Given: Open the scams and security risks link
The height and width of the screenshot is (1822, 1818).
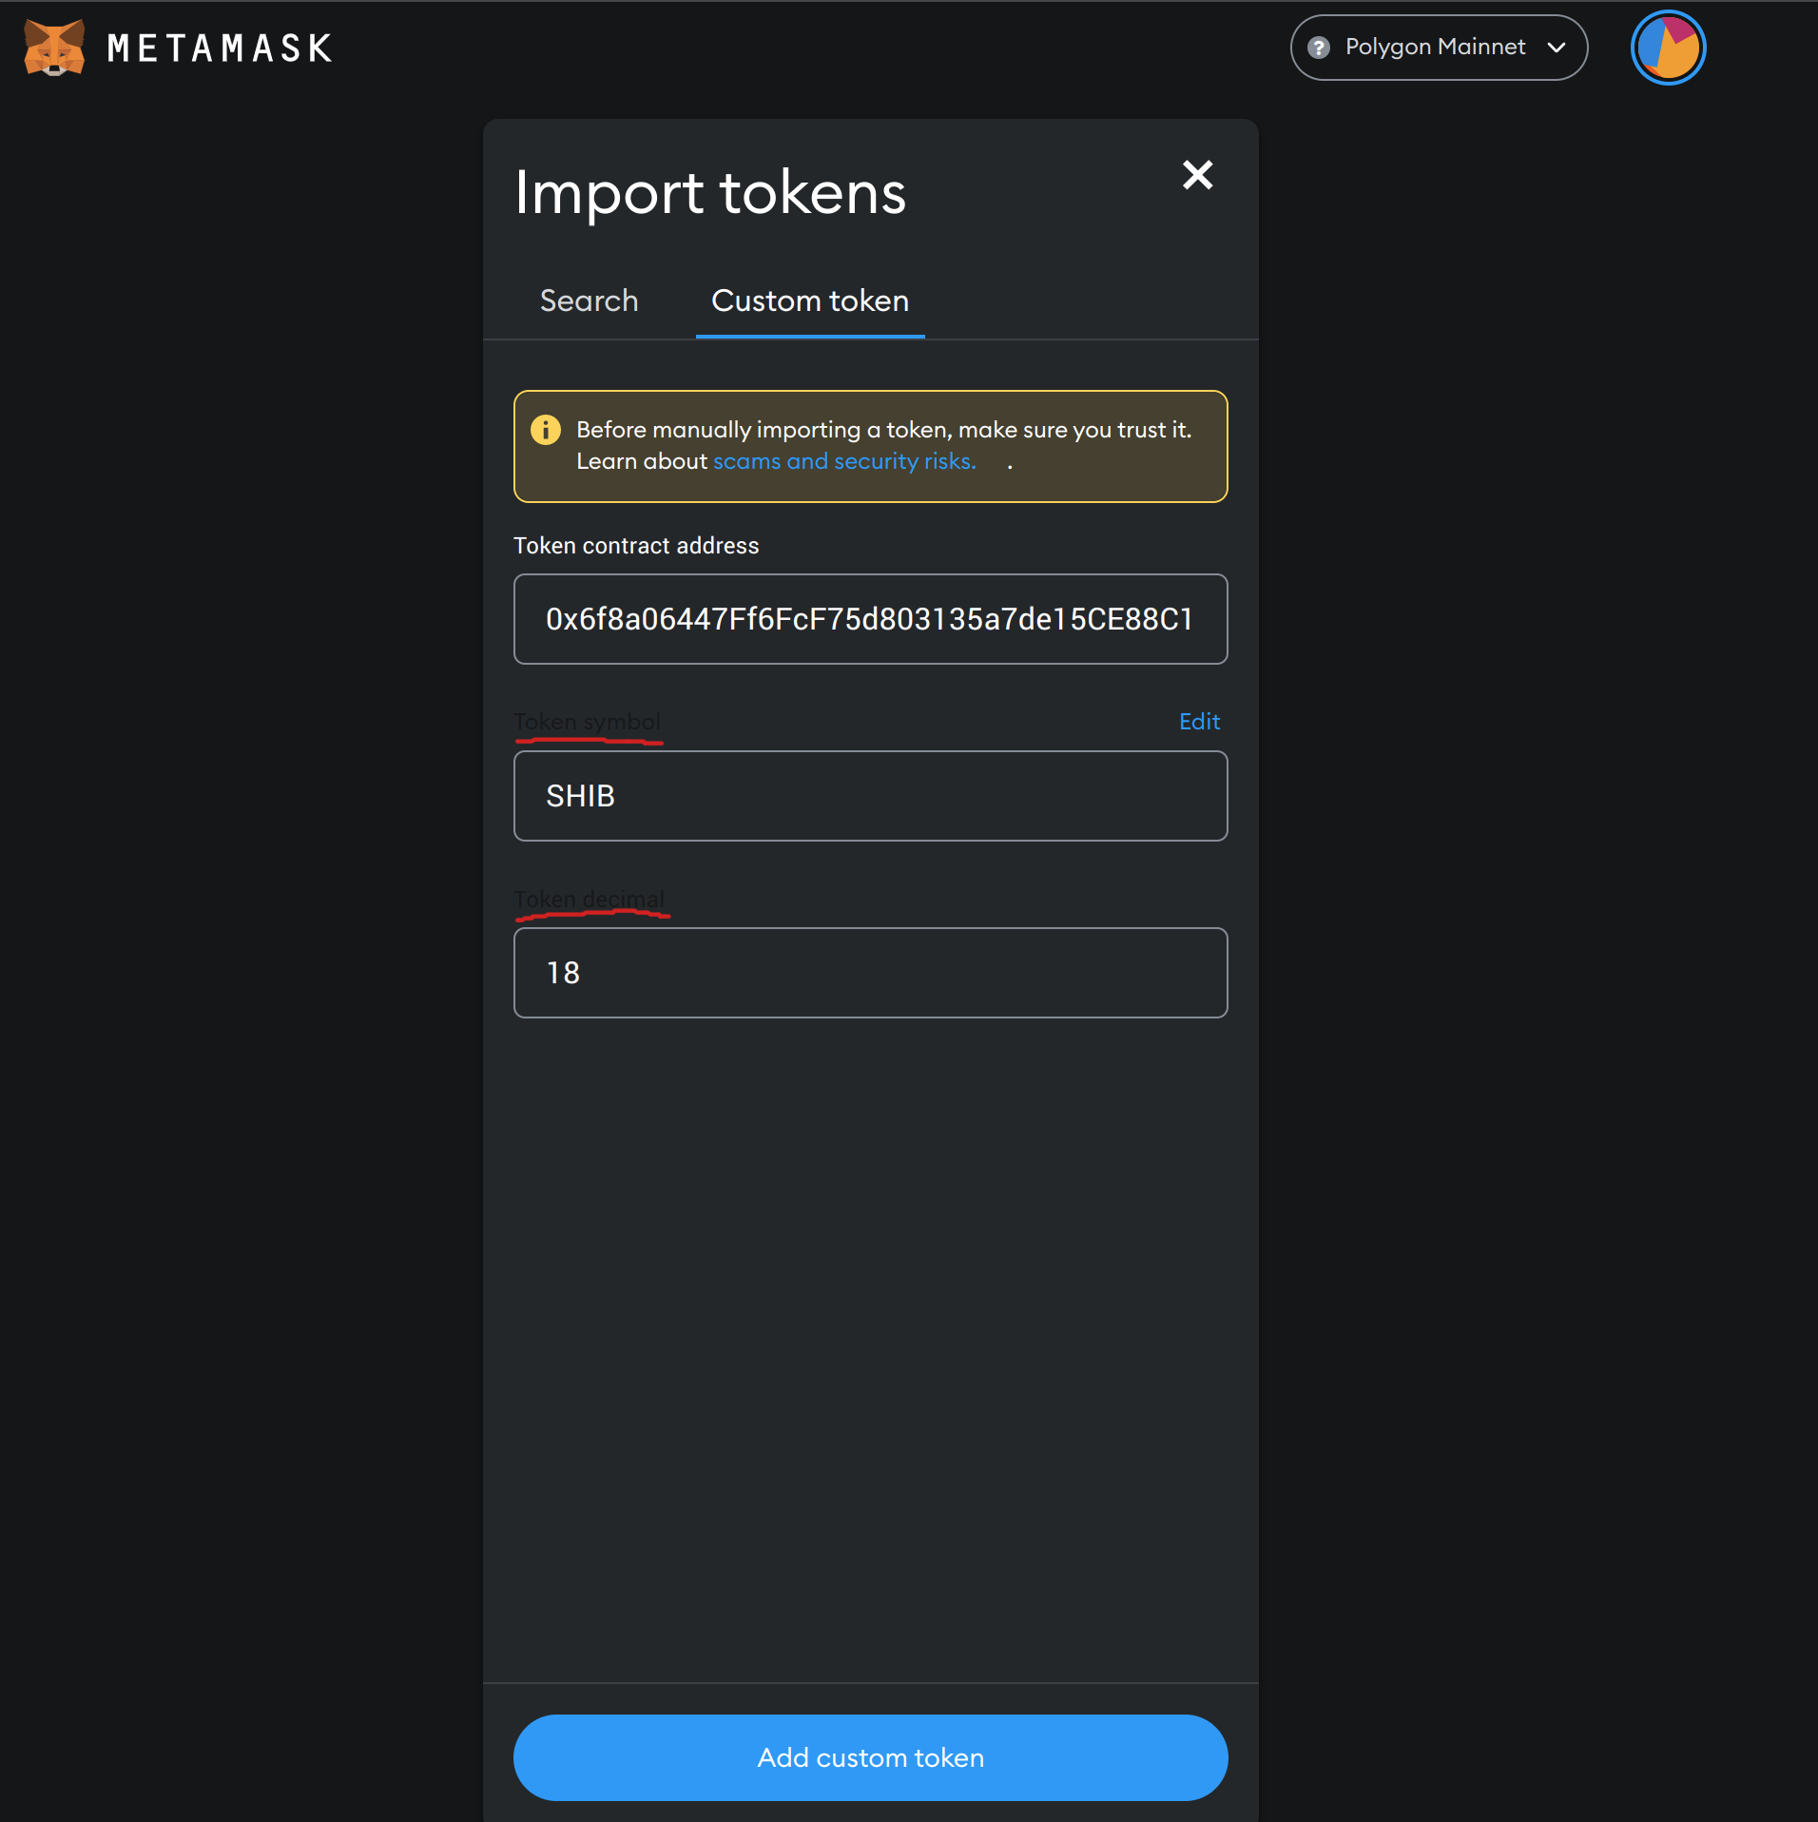Looking at the screenshot, I should [843, 461].
